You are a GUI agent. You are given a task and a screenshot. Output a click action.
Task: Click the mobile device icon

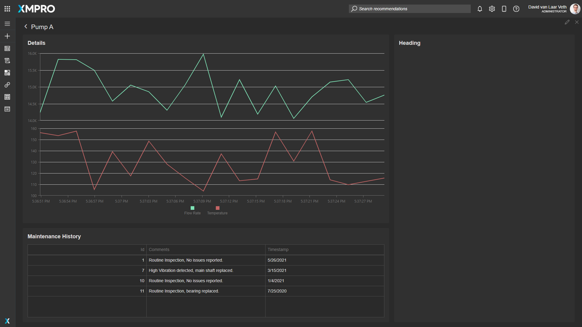[x=504, y=9]
